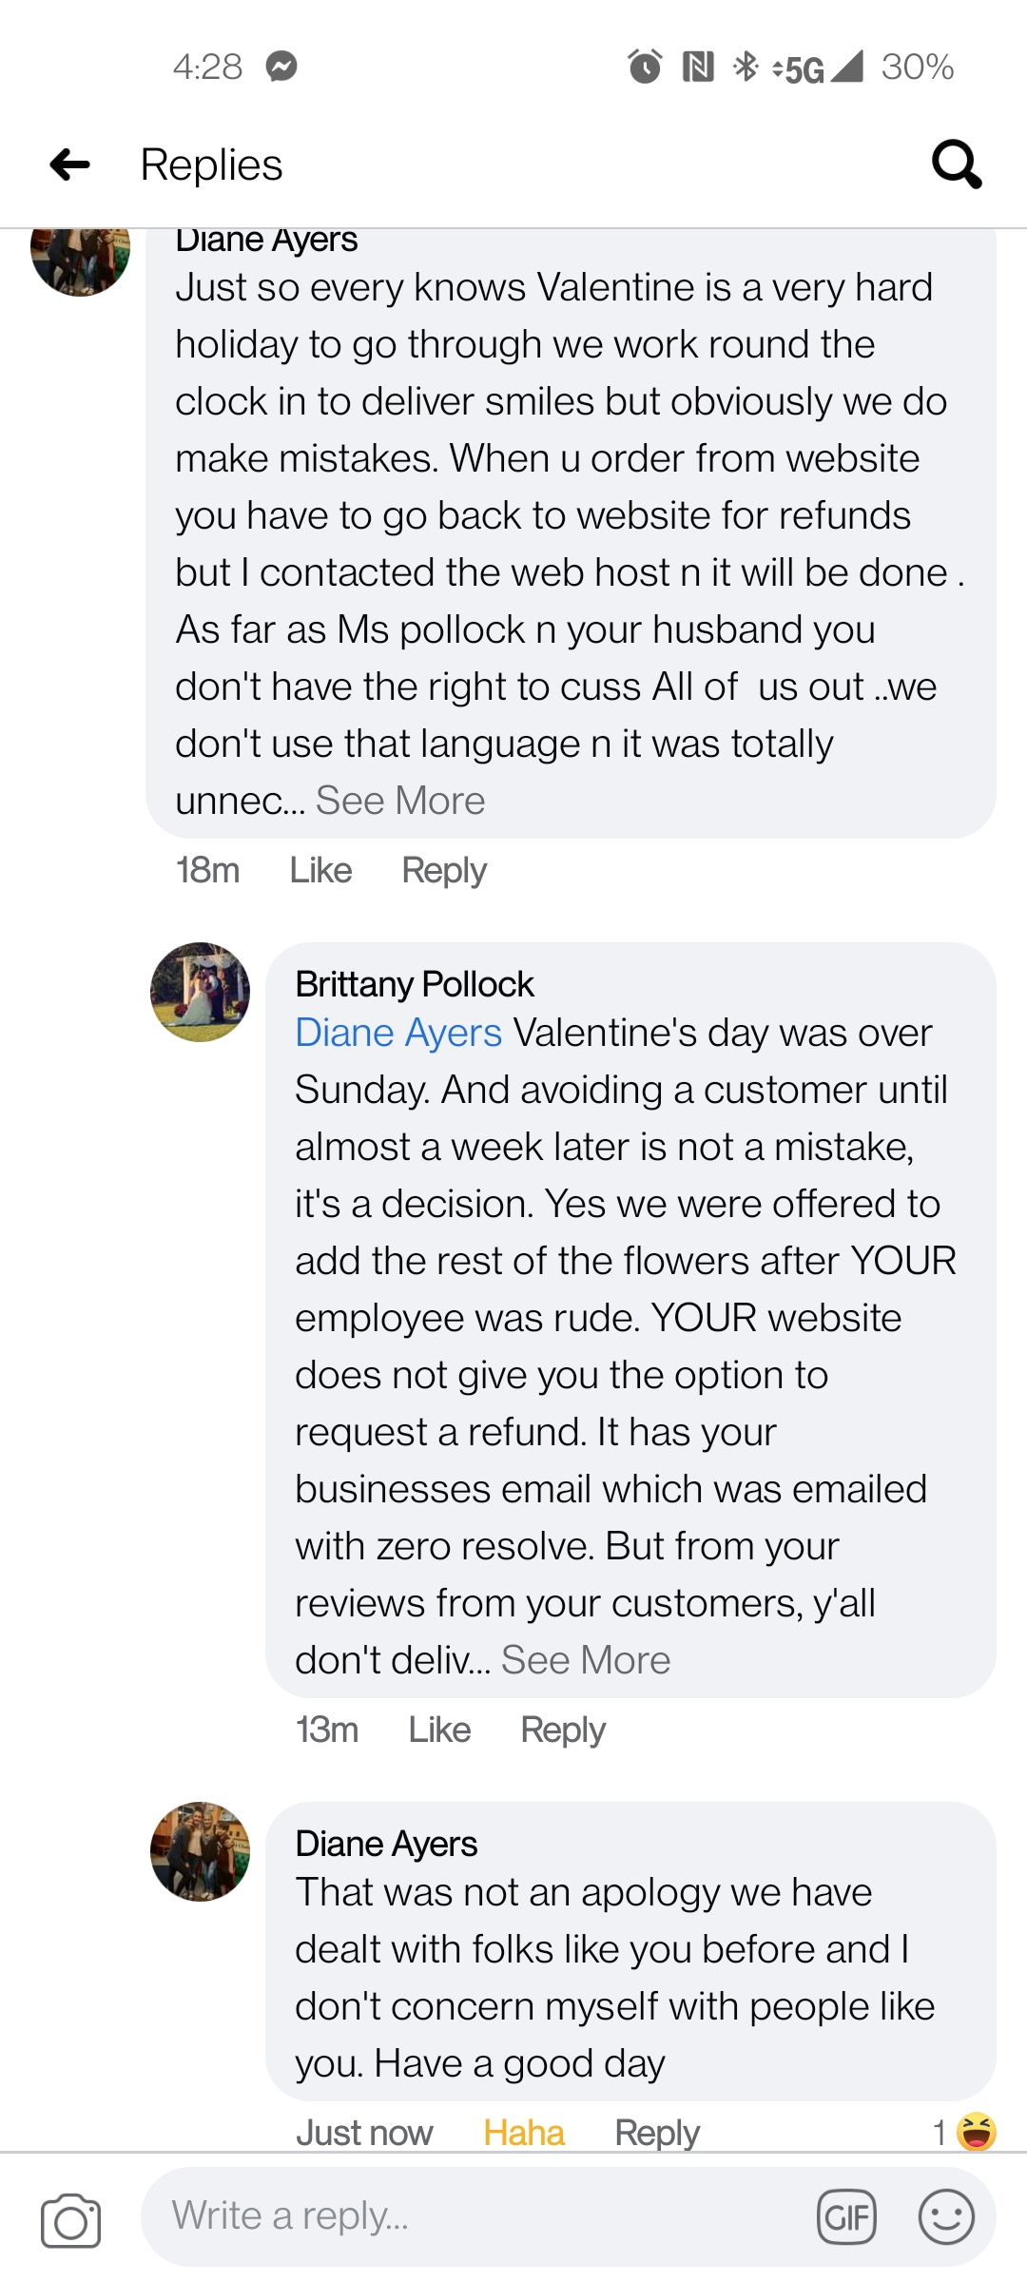
Task: Open Brittany Pollock's profile picture
Action: pyautogui.click(x=200, y=992)
